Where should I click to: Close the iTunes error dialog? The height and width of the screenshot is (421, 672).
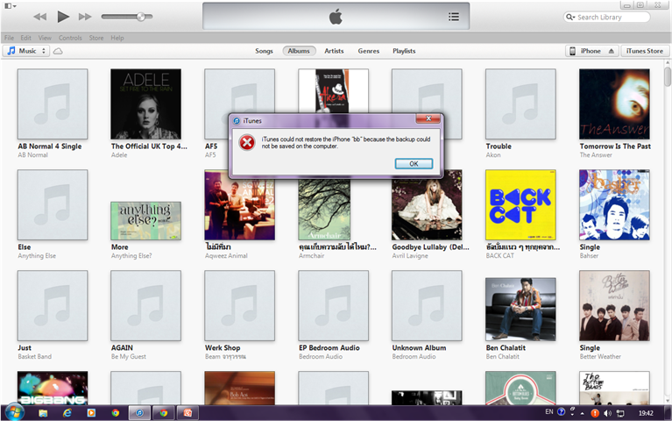[x=428, y=118]
